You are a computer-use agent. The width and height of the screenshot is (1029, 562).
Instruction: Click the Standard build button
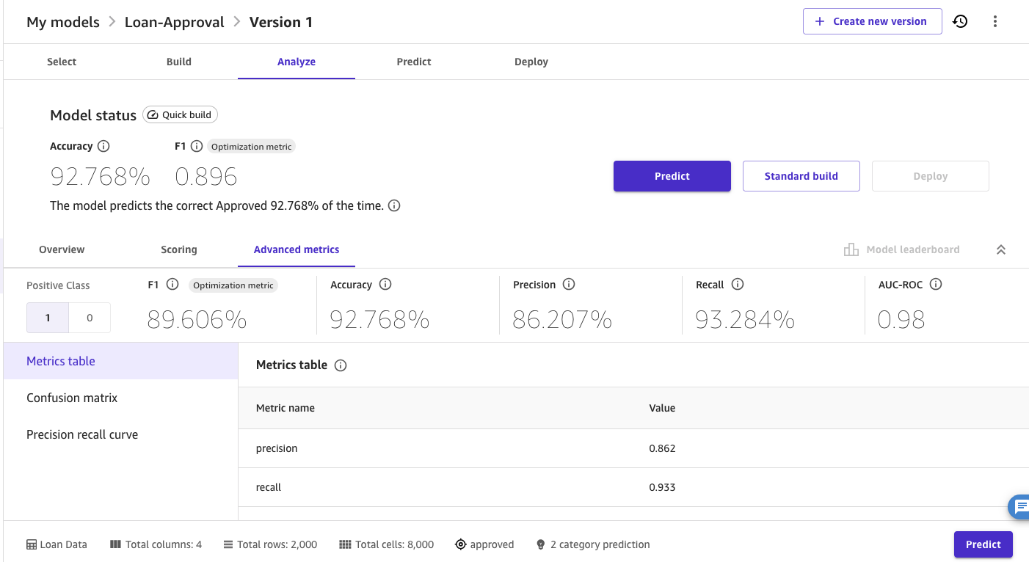[801, 176]
